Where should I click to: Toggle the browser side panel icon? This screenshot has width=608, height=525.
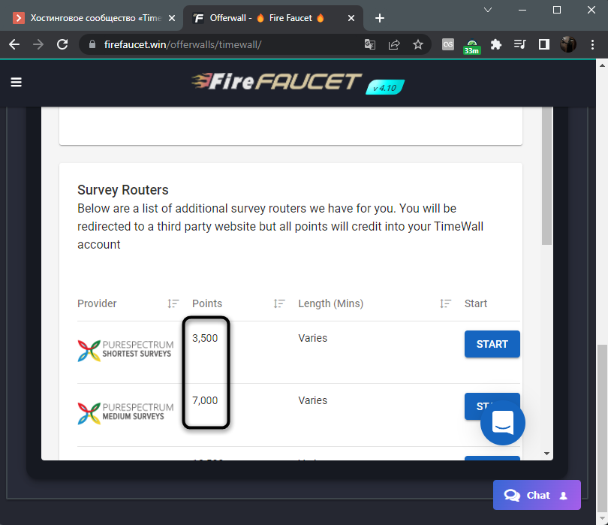pyautogui.click(x=543, y=44)
